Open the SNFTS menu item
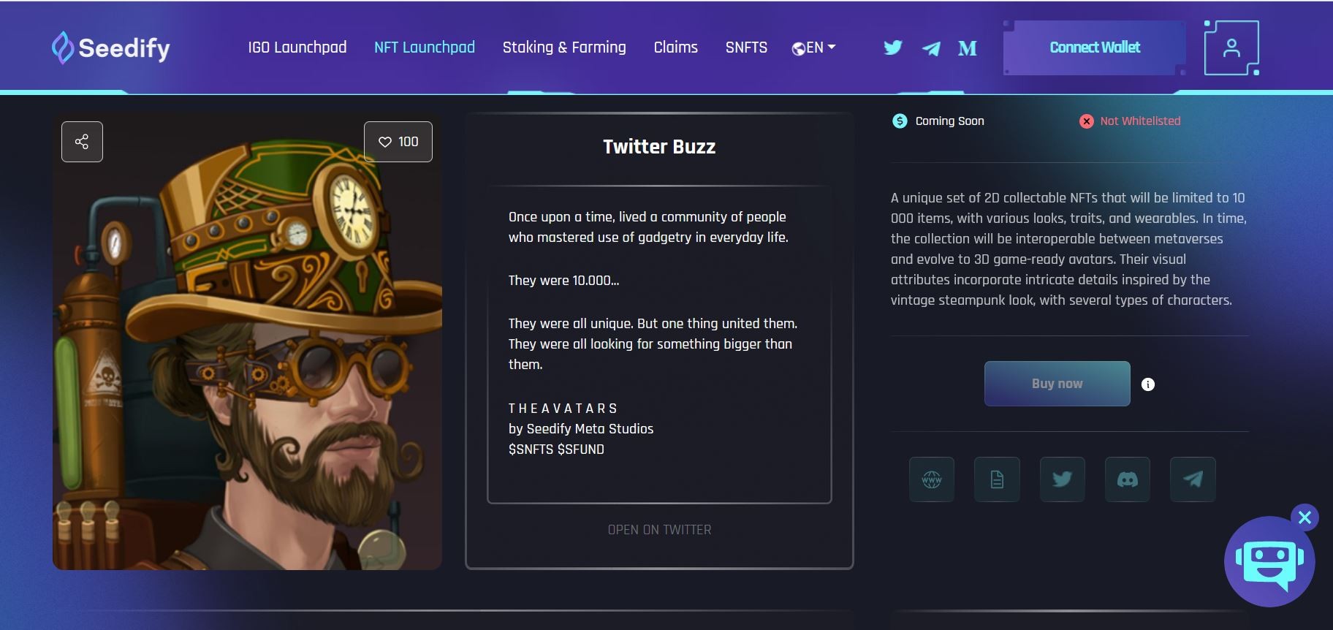The height and width of the screenshot is (630, 1333). (x=746, y=48)
